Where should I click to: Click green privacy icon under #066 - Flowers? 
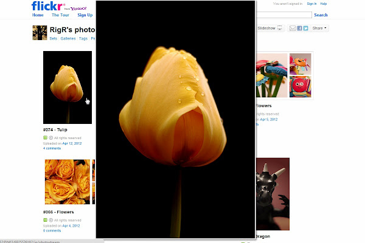[45, 220]
